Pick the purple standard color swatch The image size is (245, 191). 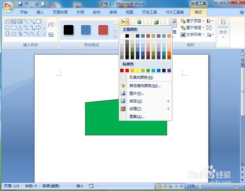169,71
